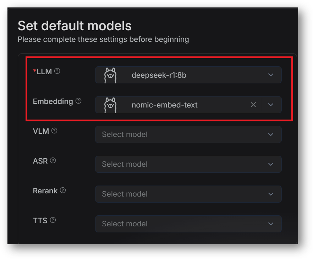Open the ASR Select model dropdown
This screenshot has height=259, width=313.
coord(188,164)
